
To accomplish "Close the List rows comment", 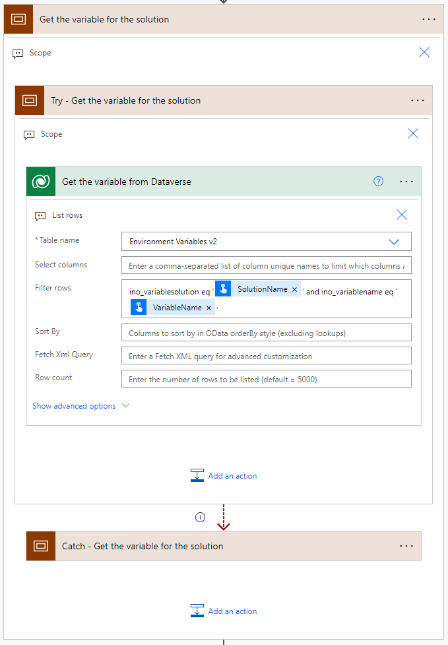I will click(402, 215).
